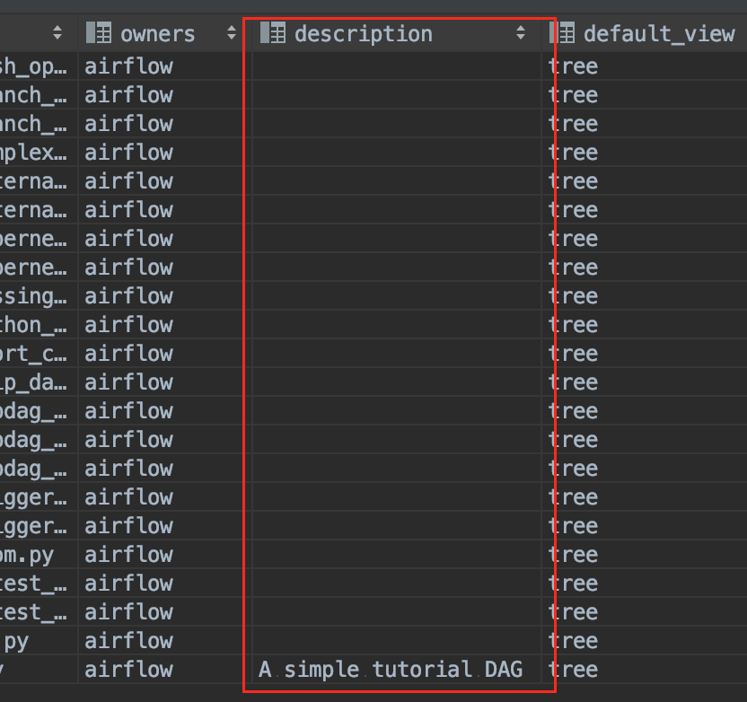Toggle sort arrows on owners column
This screenshot has width=747, height=702.
231,34
